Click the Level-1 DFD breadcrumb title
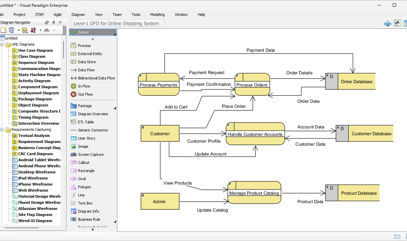The image size is (407, 241). coord(116,23)
